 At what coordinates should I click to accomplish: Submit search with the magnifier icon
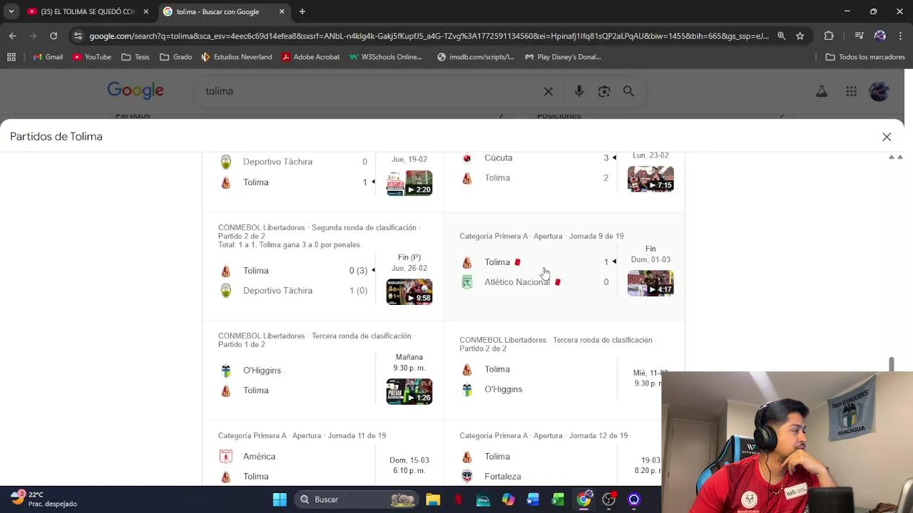tap(628, 91)
